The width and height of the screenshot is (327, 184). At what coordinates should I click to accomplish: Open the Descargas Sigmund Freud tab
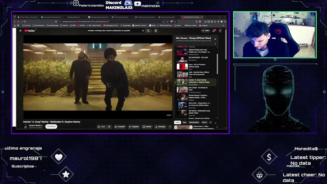point(98,17)
